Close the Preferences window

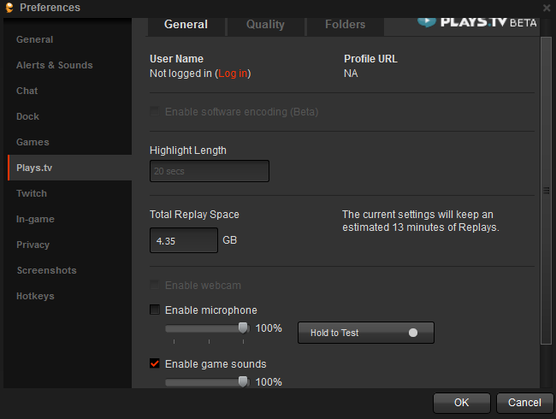click(547, 8)
